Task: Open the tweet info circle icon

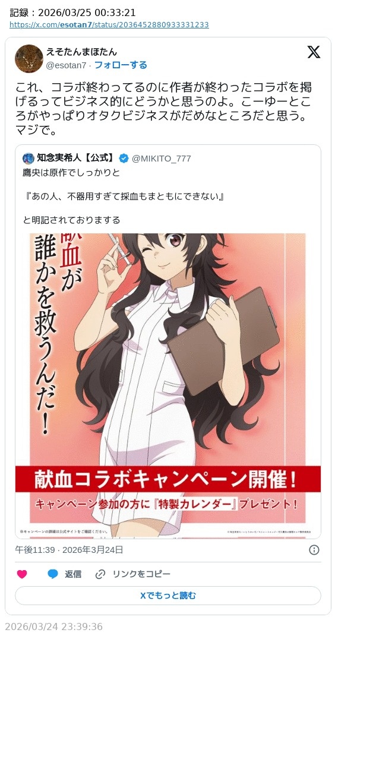Action: pyautogui.click(x=314, y=550)
